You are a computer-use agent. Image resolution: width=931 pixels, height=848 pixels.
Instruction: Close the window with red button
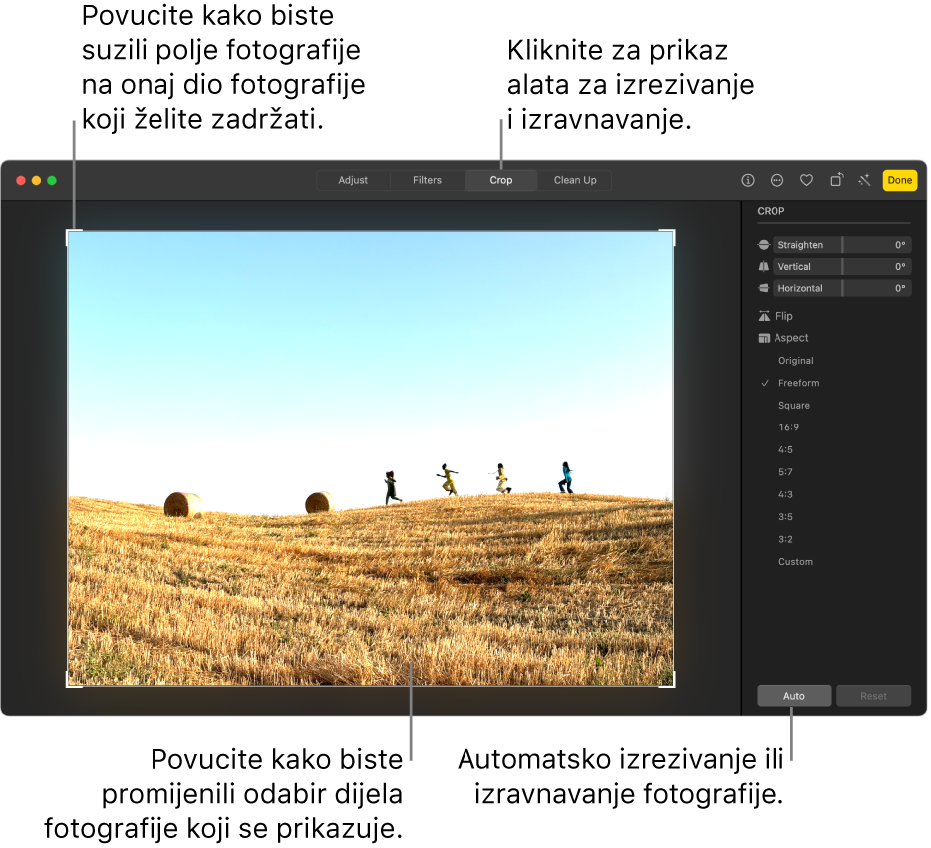coord(21,180)
